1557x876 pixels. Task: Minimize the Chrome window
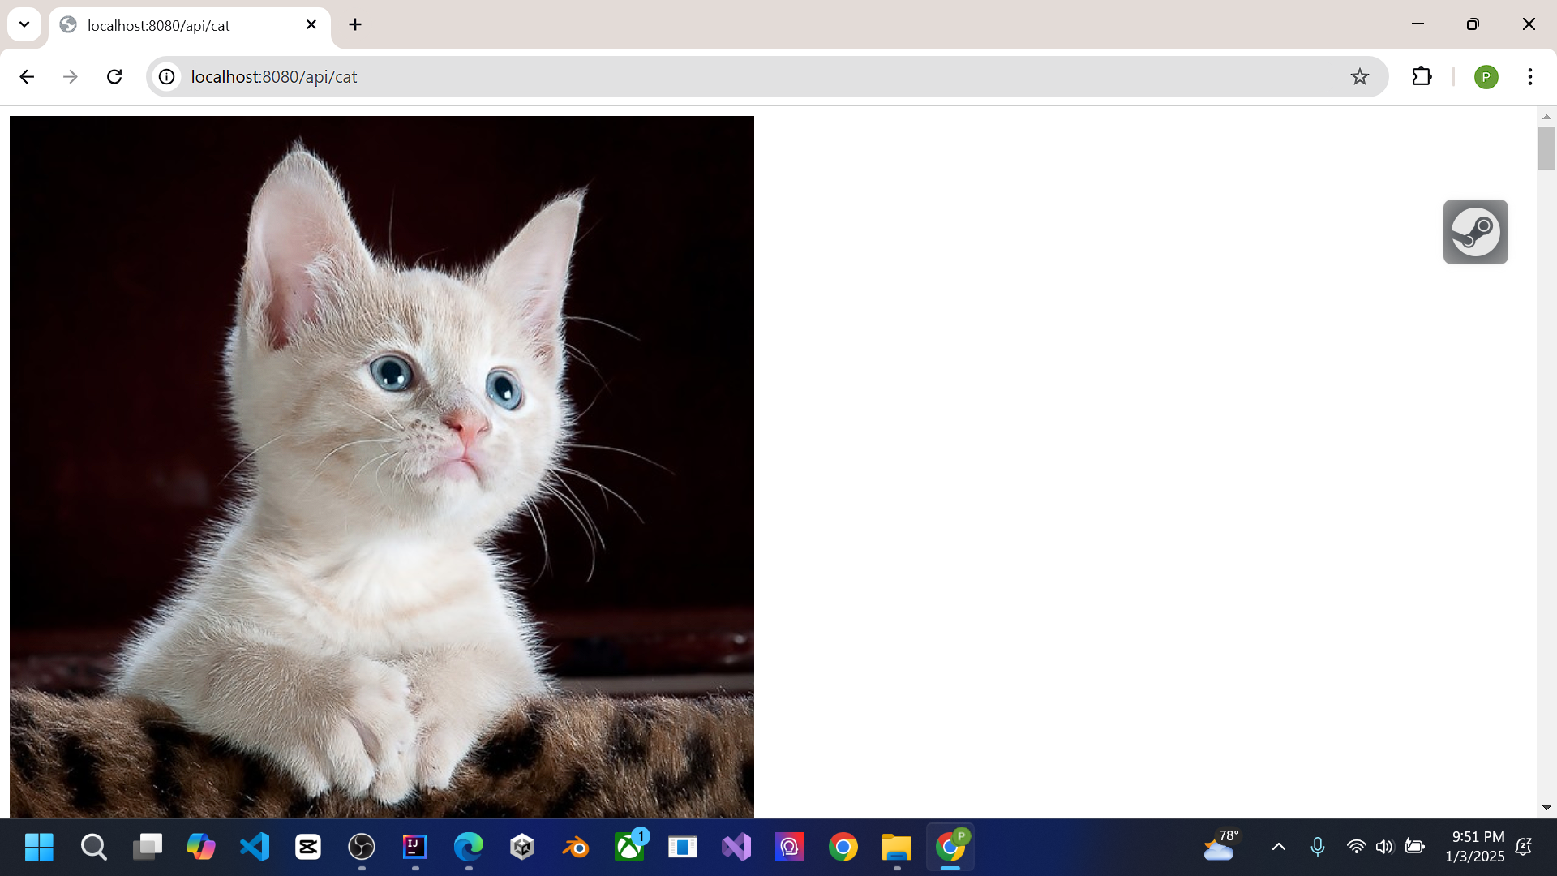point(1418,24)
